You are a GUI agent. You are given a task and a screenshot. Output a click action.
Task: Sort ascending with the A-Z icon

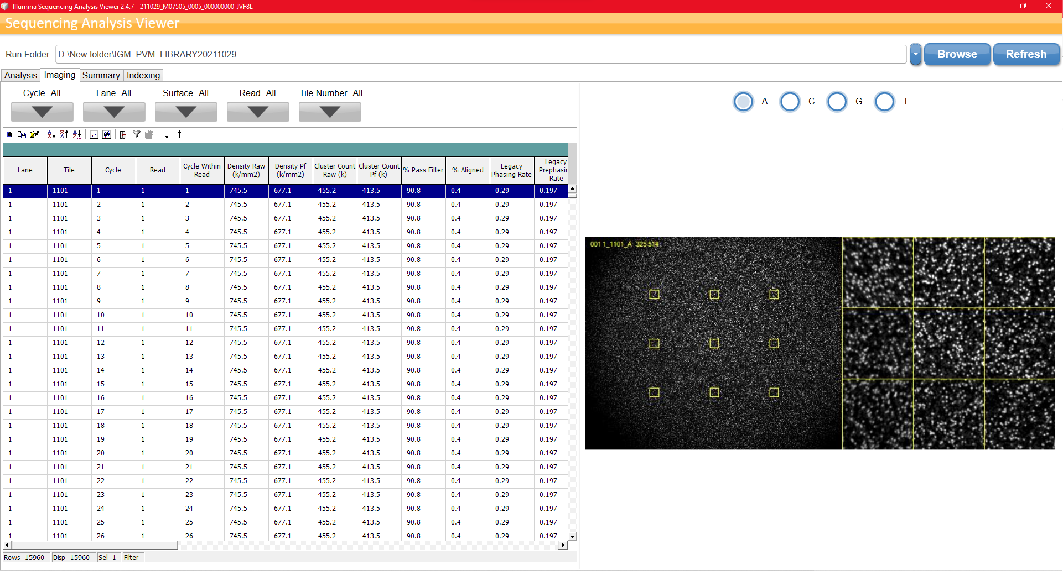[51, 134]
